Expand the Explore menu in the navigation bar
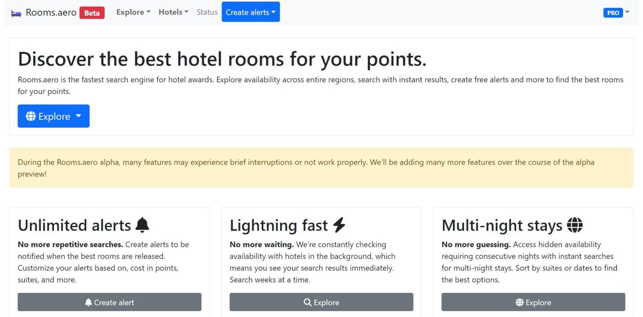 133,12
